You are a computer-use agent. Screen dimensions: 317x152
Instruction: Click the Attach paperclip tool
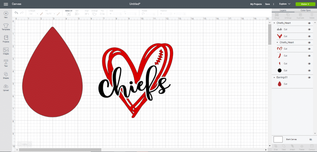tap(292, 147)
